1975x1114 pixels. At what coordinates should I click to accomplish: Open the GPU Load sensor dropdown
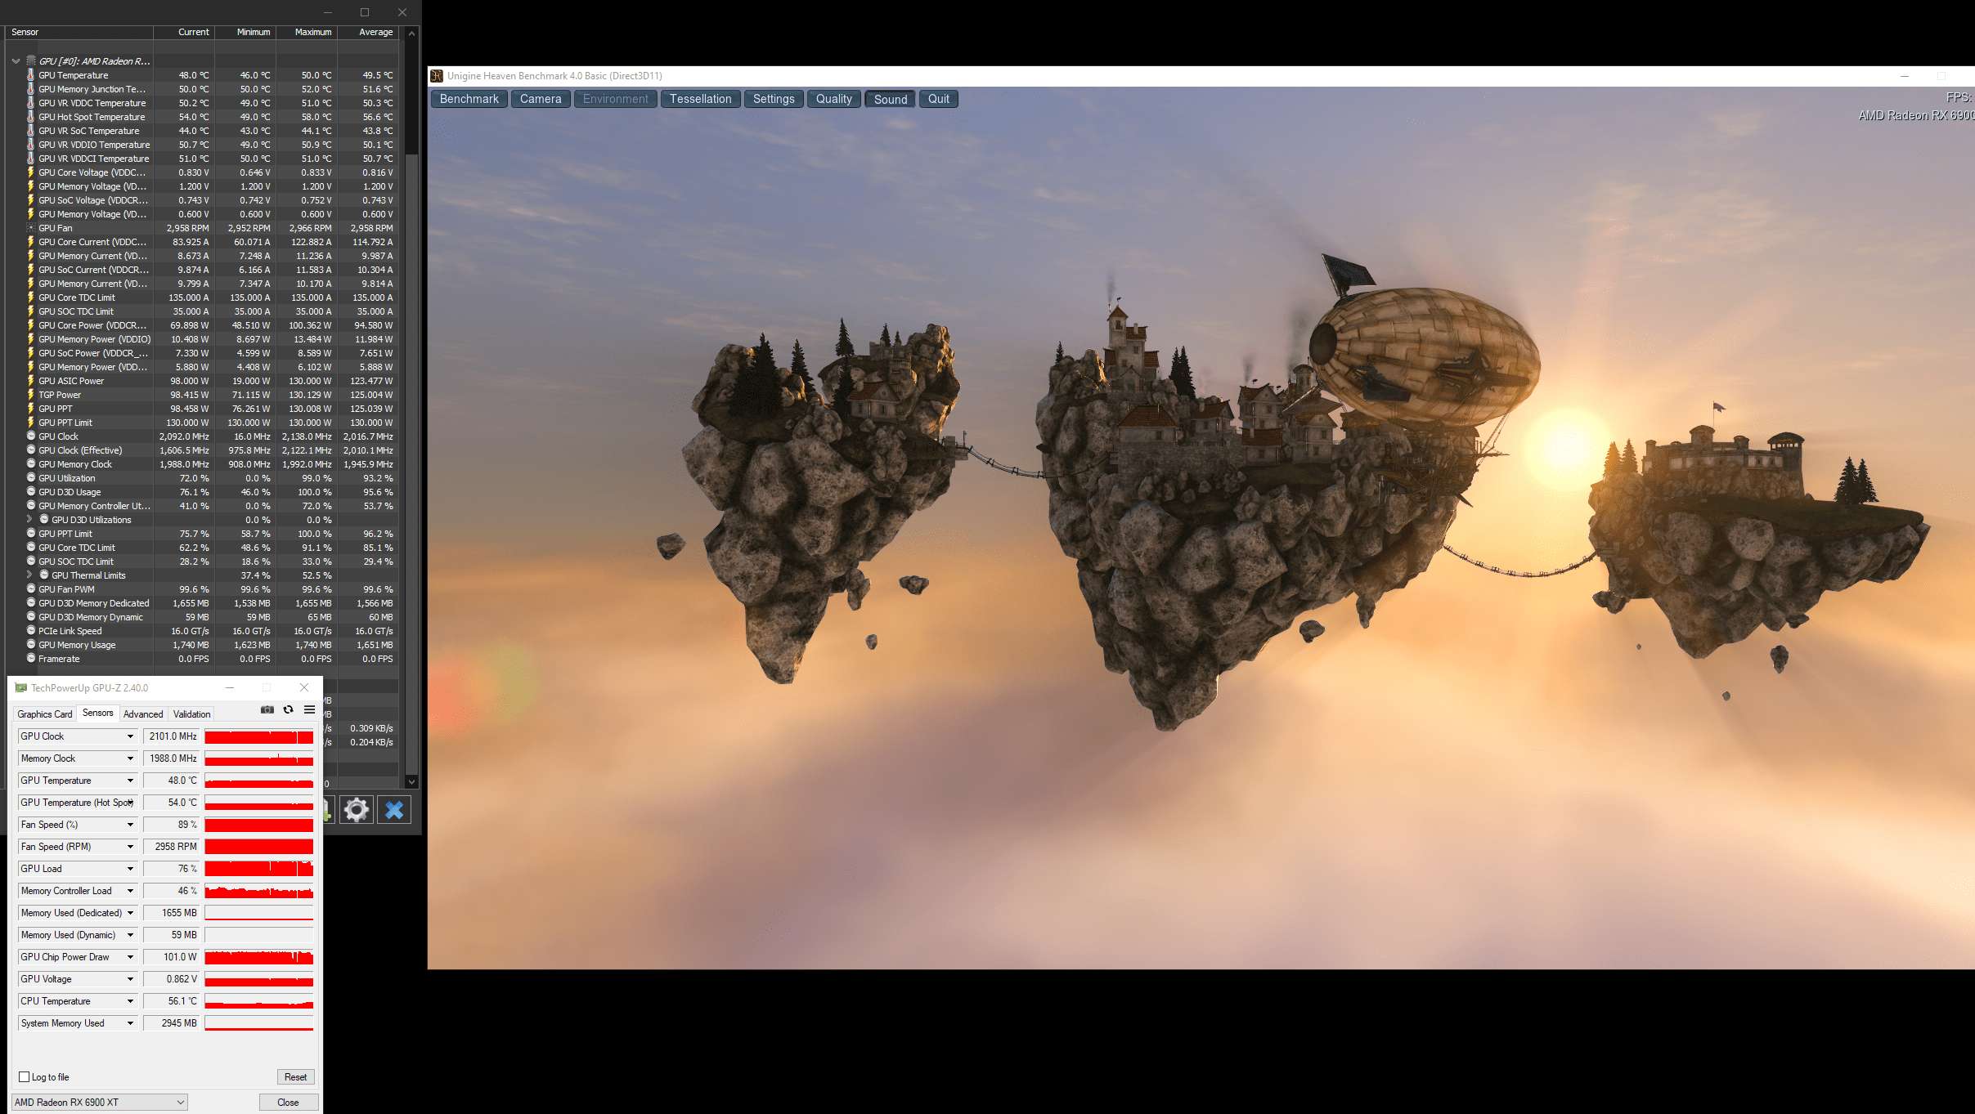pos(130,869)
